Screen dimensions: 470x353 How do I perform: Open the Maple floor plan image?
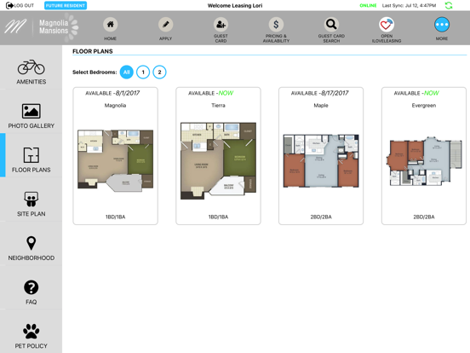pos(321,160)
